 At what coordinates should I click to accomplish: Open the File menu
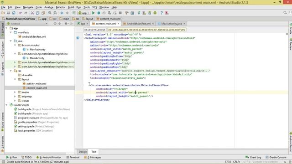[3, 7]
